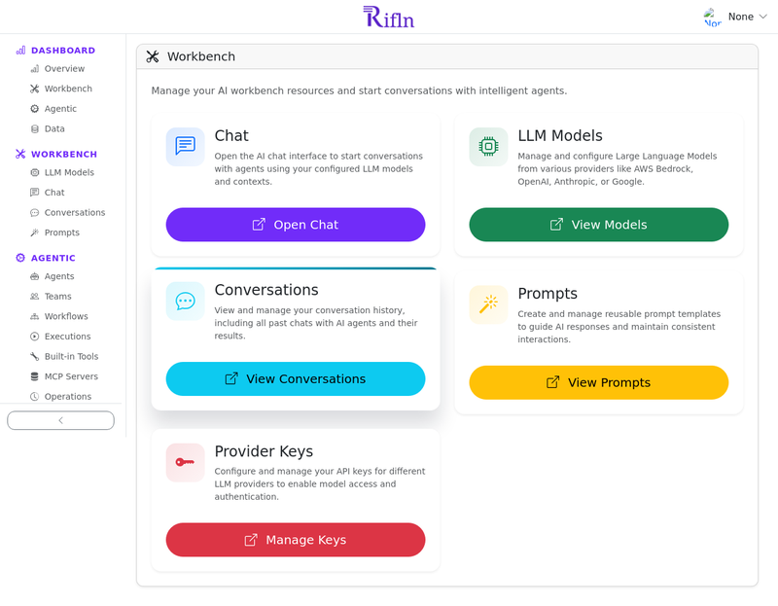Screen dimensions: 778x606
Task: Click the Workbench header tools icon
Action: pos(153,56)
